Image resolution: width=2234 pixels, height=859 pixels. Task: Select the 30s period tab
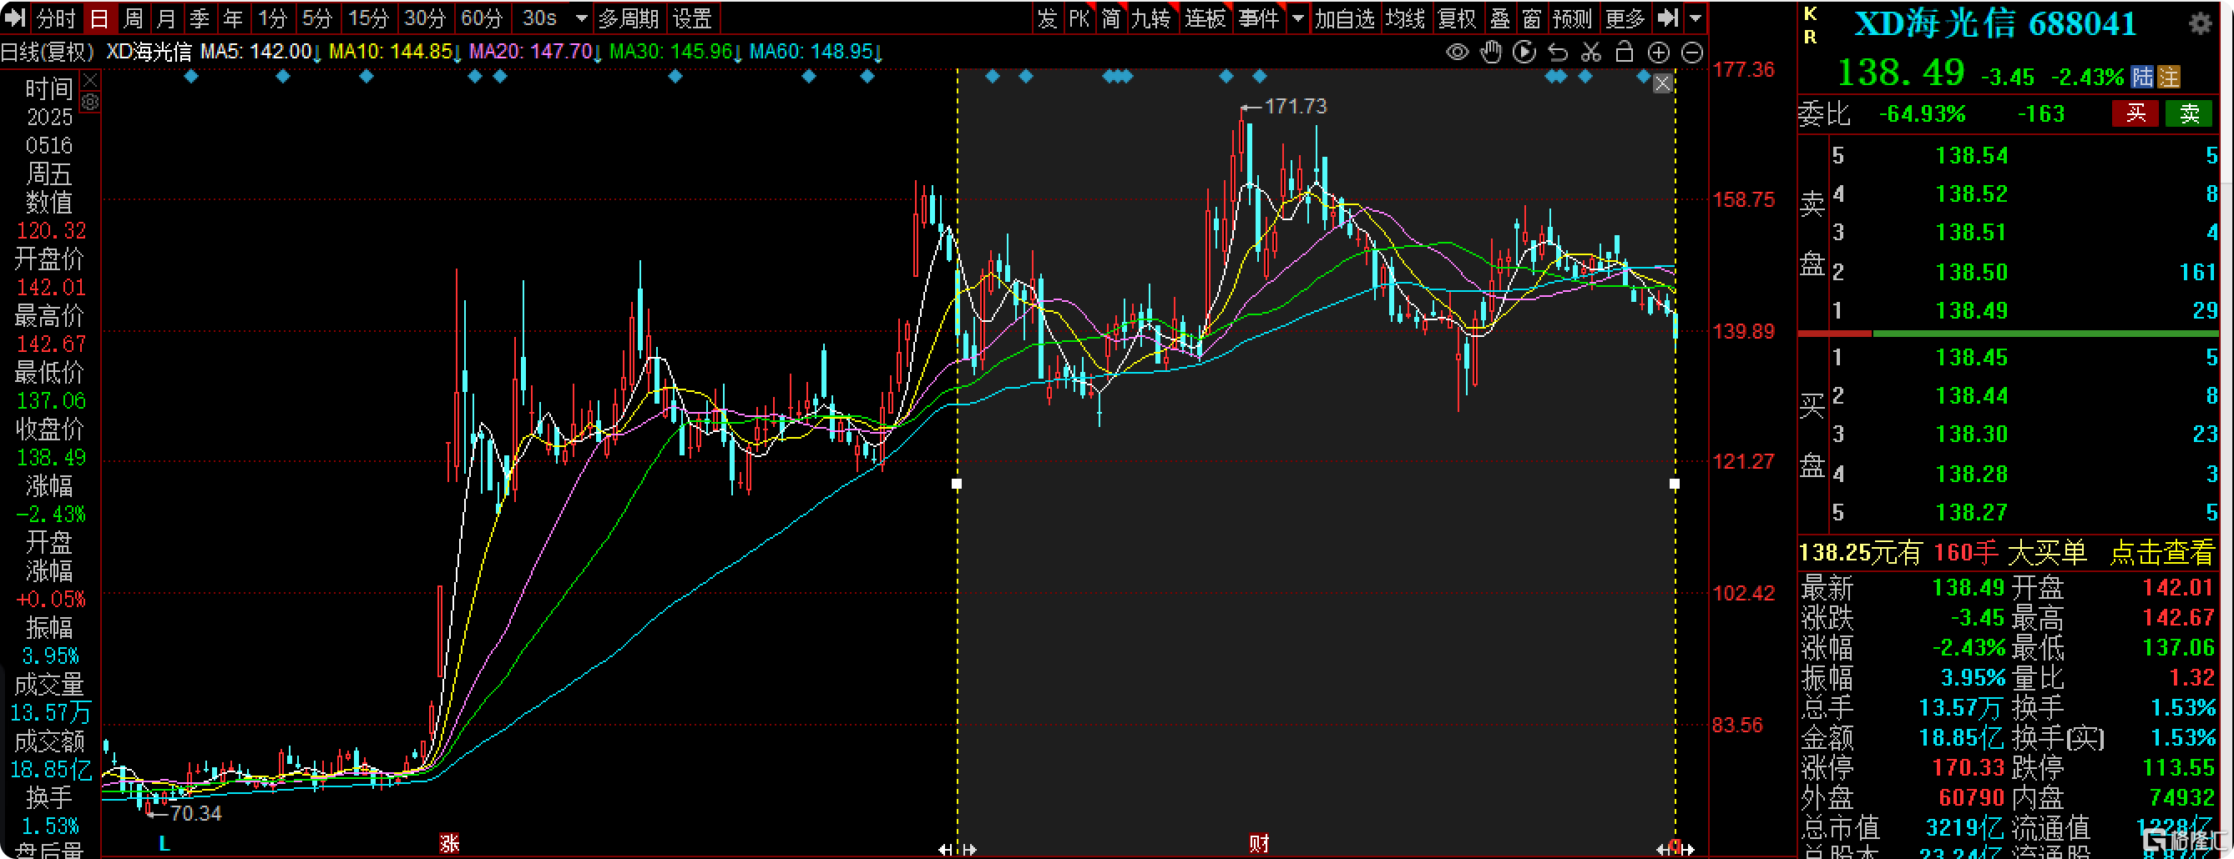[539, 18]
